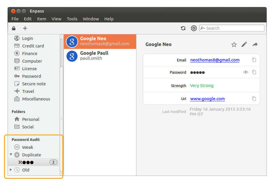This screenshot has width=274, height=191.
Task: Open the File menu
Action: coord(15,19)
